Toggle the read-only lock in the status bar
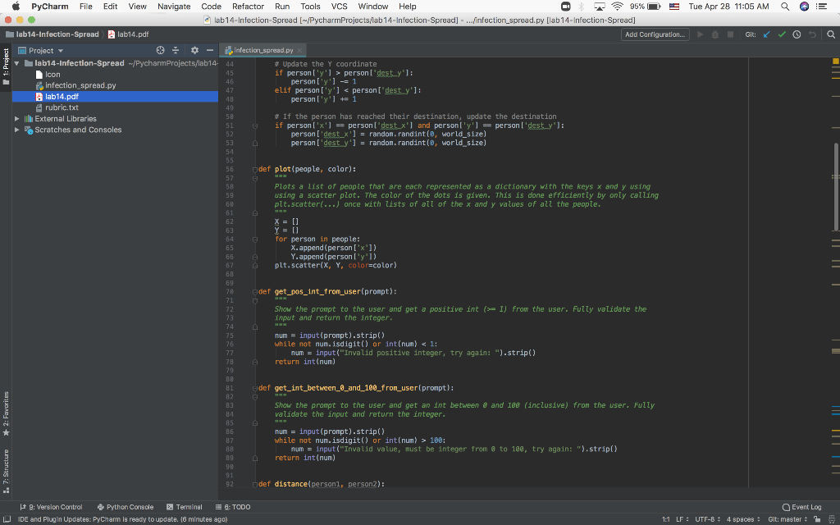 817,519
